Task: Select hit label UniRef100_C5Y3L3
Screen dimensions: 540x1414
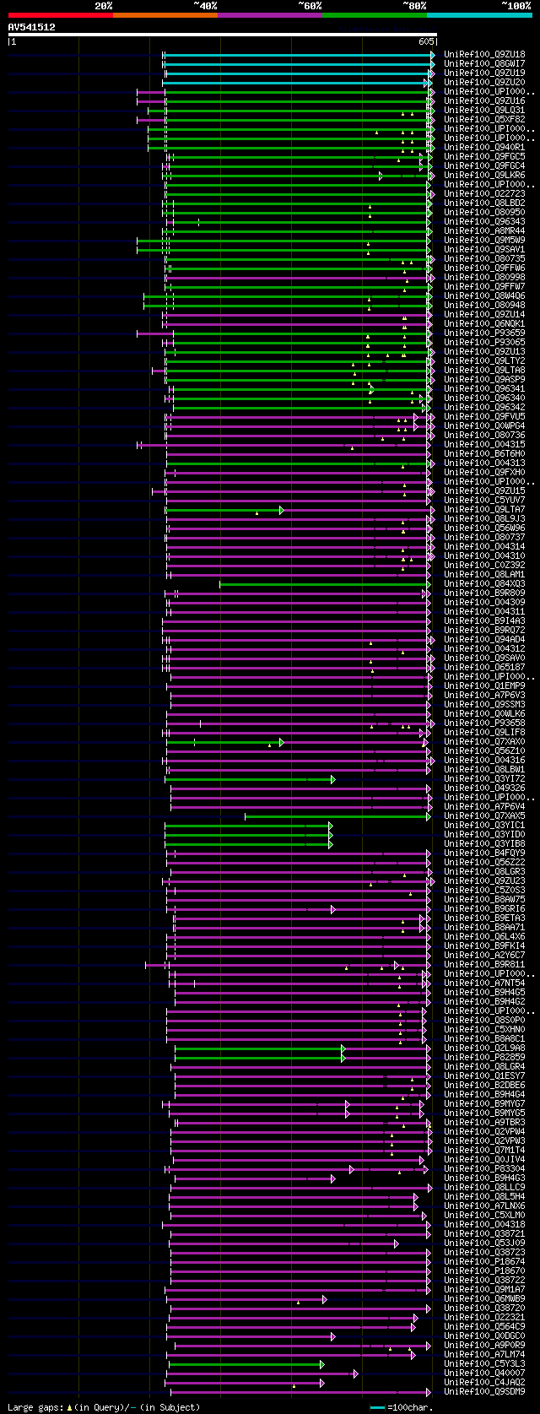Action: pyautogui.click(x=484, y=1363)
